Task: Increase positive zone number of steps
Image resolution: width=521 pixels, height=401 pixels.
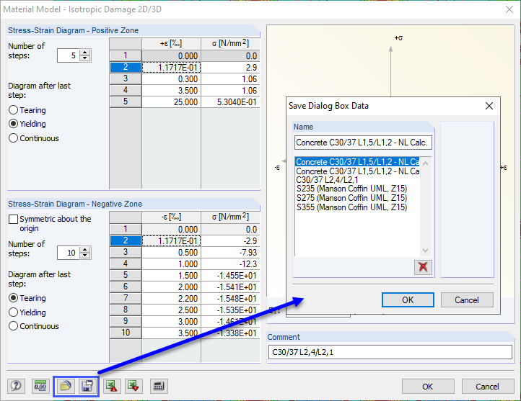Action: pos(85,53)
